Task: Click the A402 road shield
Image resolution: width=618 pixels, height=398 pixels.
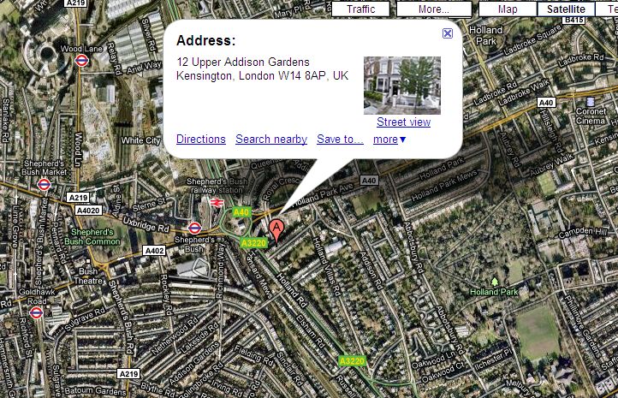Action: coord(154,251)
